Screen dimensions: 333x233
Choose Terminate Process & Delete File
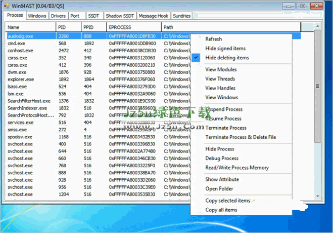(241, 137)
